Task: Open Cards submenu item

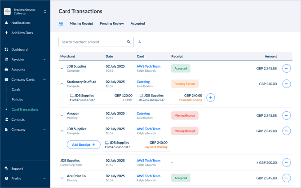Action: [x=16, y=89]
